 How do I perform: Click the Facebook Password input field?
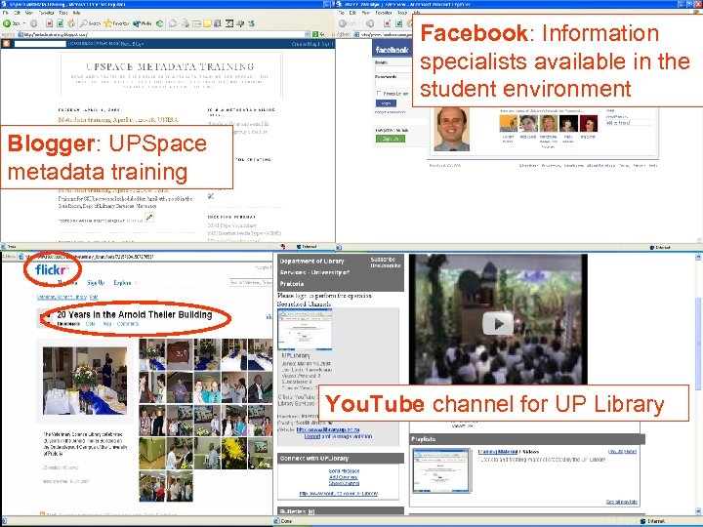click(x=393, y=83)
